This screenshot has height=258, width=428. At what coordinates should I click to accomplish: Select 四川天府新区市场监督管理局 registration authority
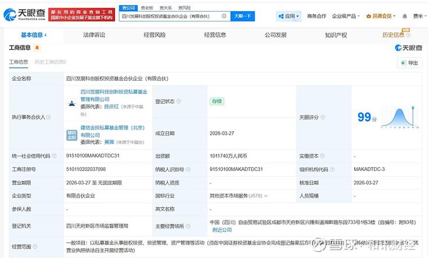[97, 226]
